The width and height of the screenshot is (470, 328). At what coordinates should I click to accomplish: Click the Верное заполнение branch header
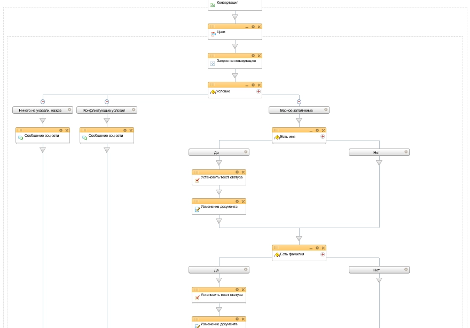point(296,110)
